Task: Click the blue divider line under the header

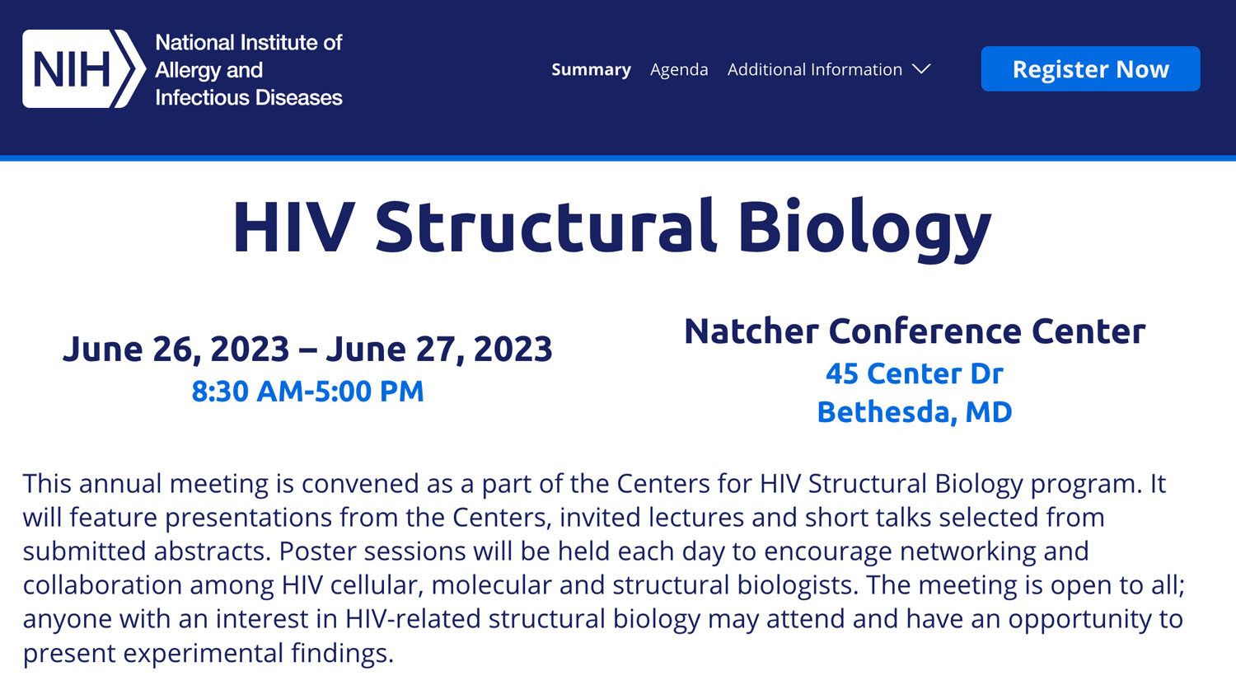Action: tap(618, 157)
